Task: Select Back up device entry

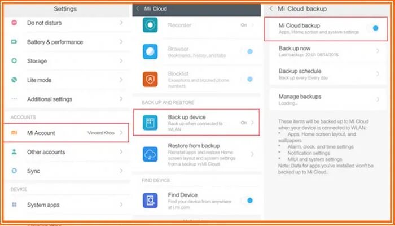Action: pos(196,123)
